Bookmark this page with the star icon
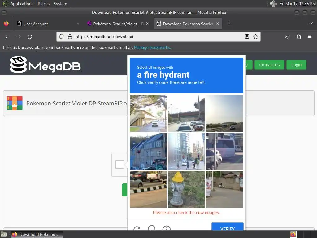The width and height of the screenshot is (317, 238). click(x=256, y=37)
